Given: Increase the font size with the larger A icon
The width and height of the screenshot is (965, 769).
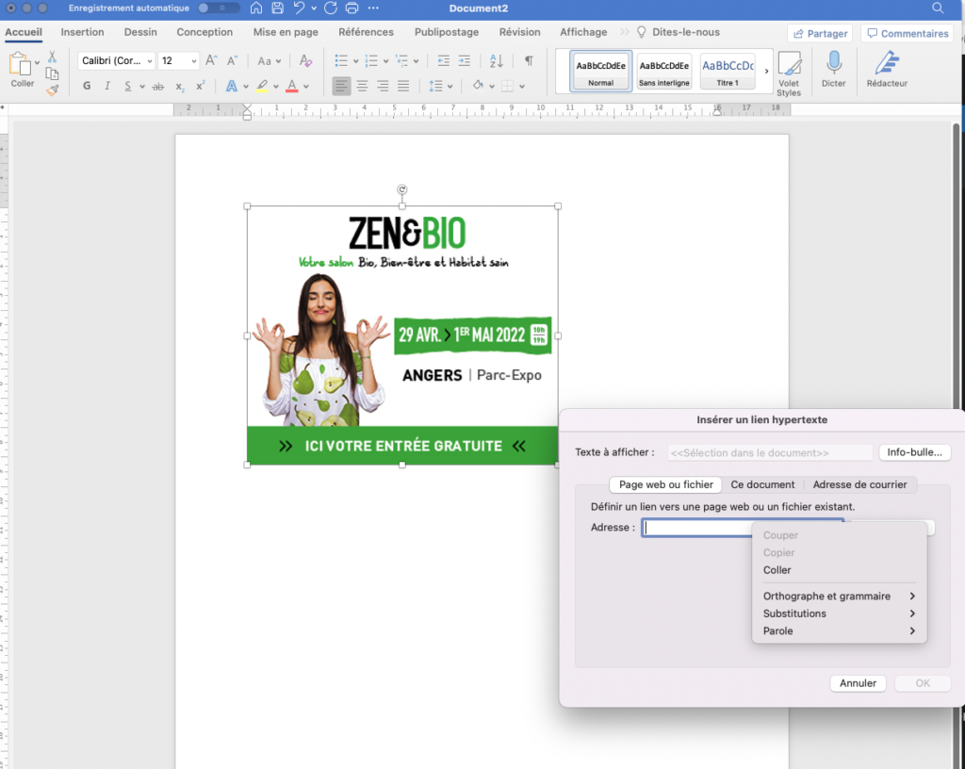Looking at the screenshot, I should coord(211,60).
